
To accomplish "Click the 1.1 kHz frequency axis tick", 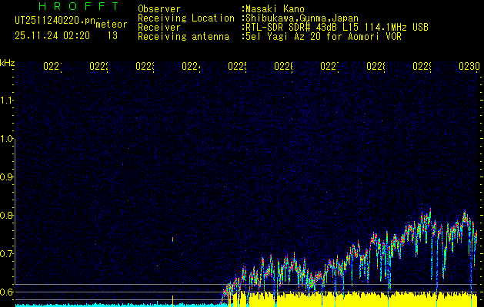I will tap(7, 101).
